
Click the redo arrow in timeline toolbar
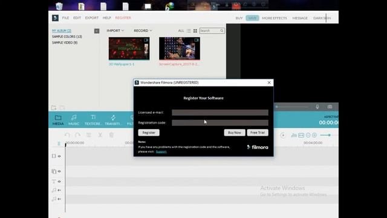tap(77, 135)
